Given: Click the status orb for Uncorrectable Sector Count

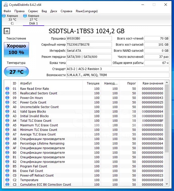Looking at the screenshot, I should tap(7, 107).
